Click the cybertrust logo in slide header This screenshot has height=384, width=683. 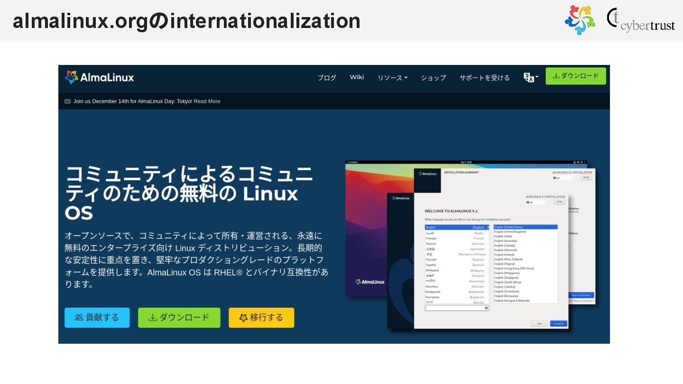pos(641,20)
